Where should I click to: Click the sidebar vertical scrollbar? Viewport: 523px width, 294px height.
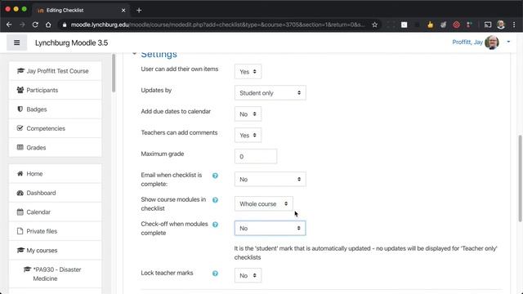coord(114,73)
